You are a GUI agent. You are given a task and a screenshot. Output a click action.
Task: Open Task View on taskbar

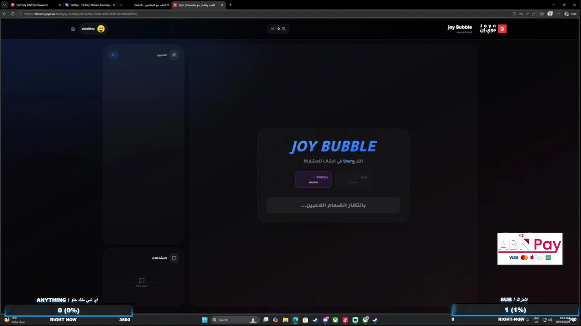coord(266,320)
